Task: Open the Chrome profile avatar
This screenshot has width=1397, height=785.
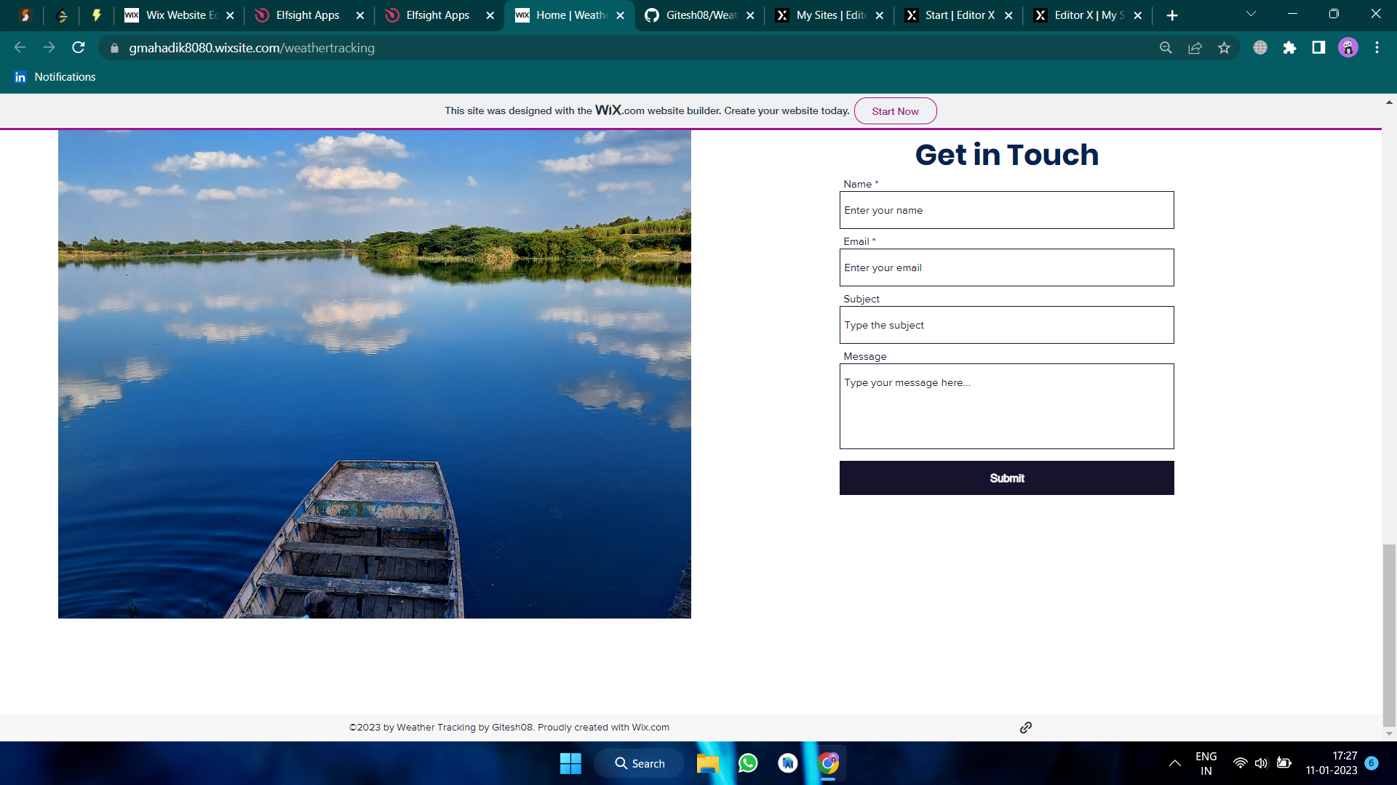Action: click(x=1348, y=48)
